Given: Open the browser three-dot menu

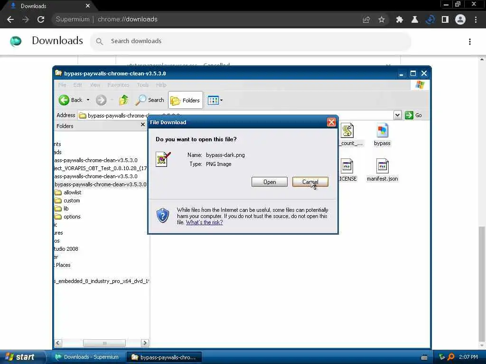Looking at the screenshot, I should pyautogui.click(x=476, y=19).
